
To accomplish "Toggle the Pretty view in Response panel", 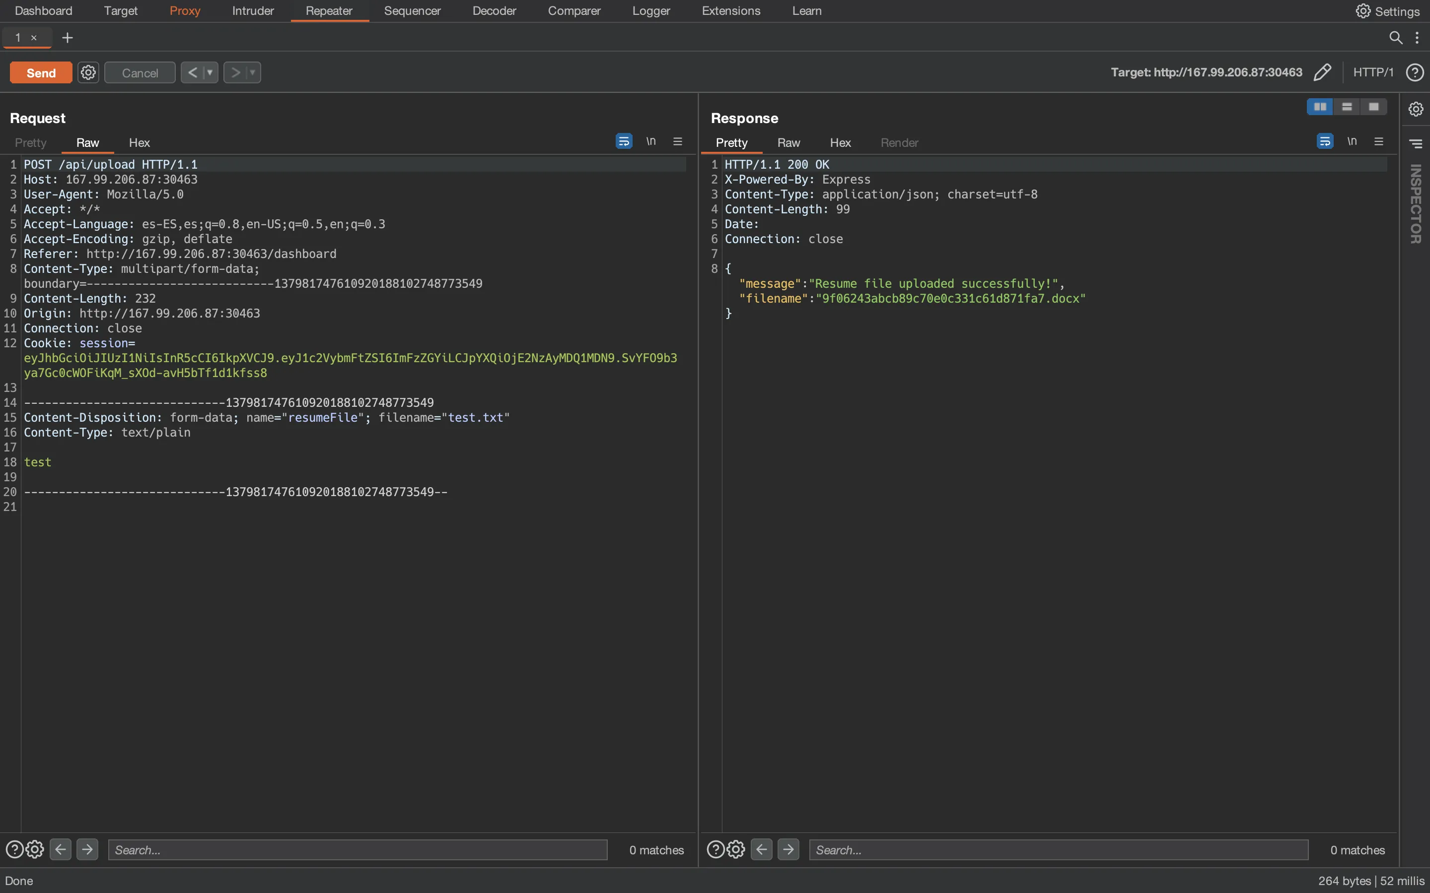I will 731,142.
